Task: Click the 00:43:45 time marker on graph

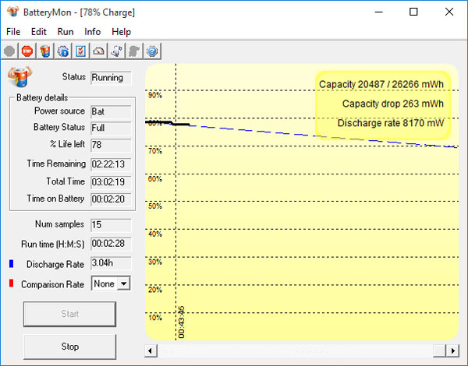Action: [x=182, y=322]
